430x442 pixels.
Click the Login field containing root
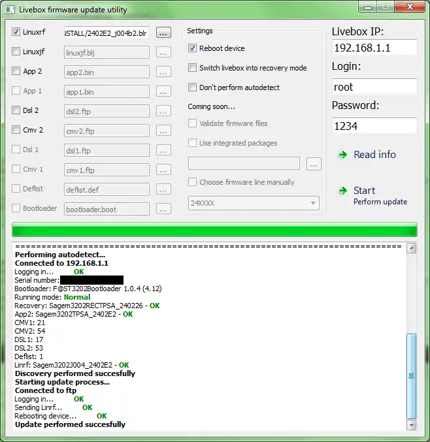374,87
